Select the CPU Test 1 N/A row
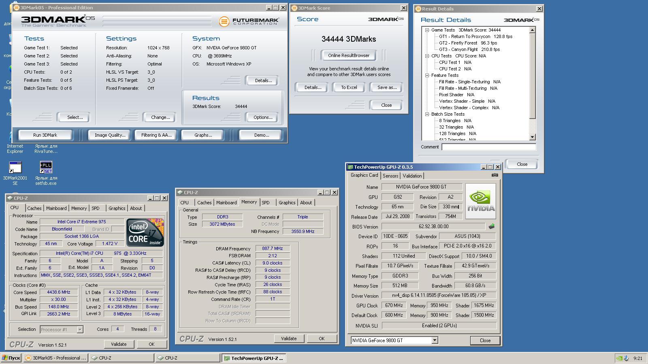This screenshot has width=648, height=364. (455, 62)
